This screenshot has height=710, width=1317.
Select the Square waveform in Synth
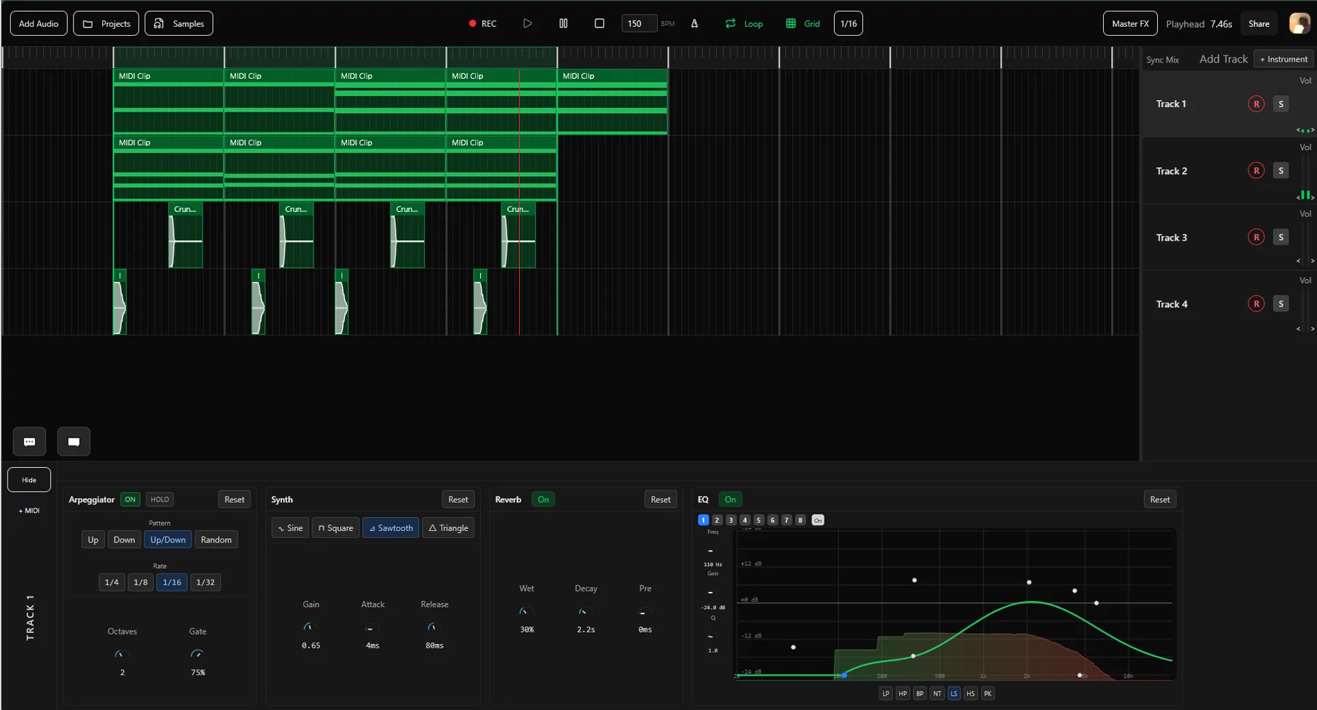coord(335,528)
